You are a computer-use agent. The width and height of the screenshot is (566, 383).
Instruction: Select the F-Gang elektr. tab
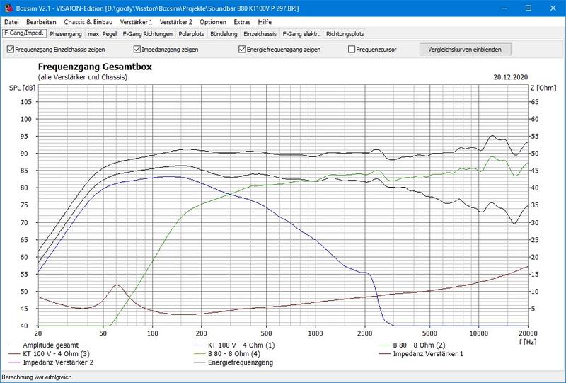click(301, 33)
